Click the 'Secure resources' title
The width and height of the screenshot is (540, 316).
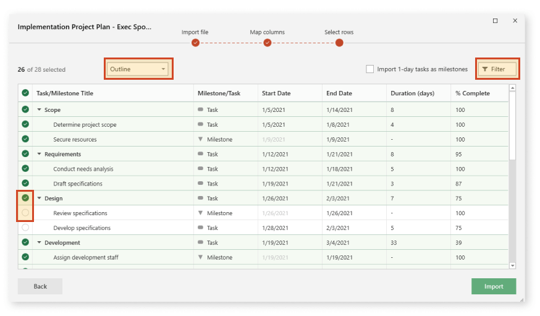click(75, 140)
